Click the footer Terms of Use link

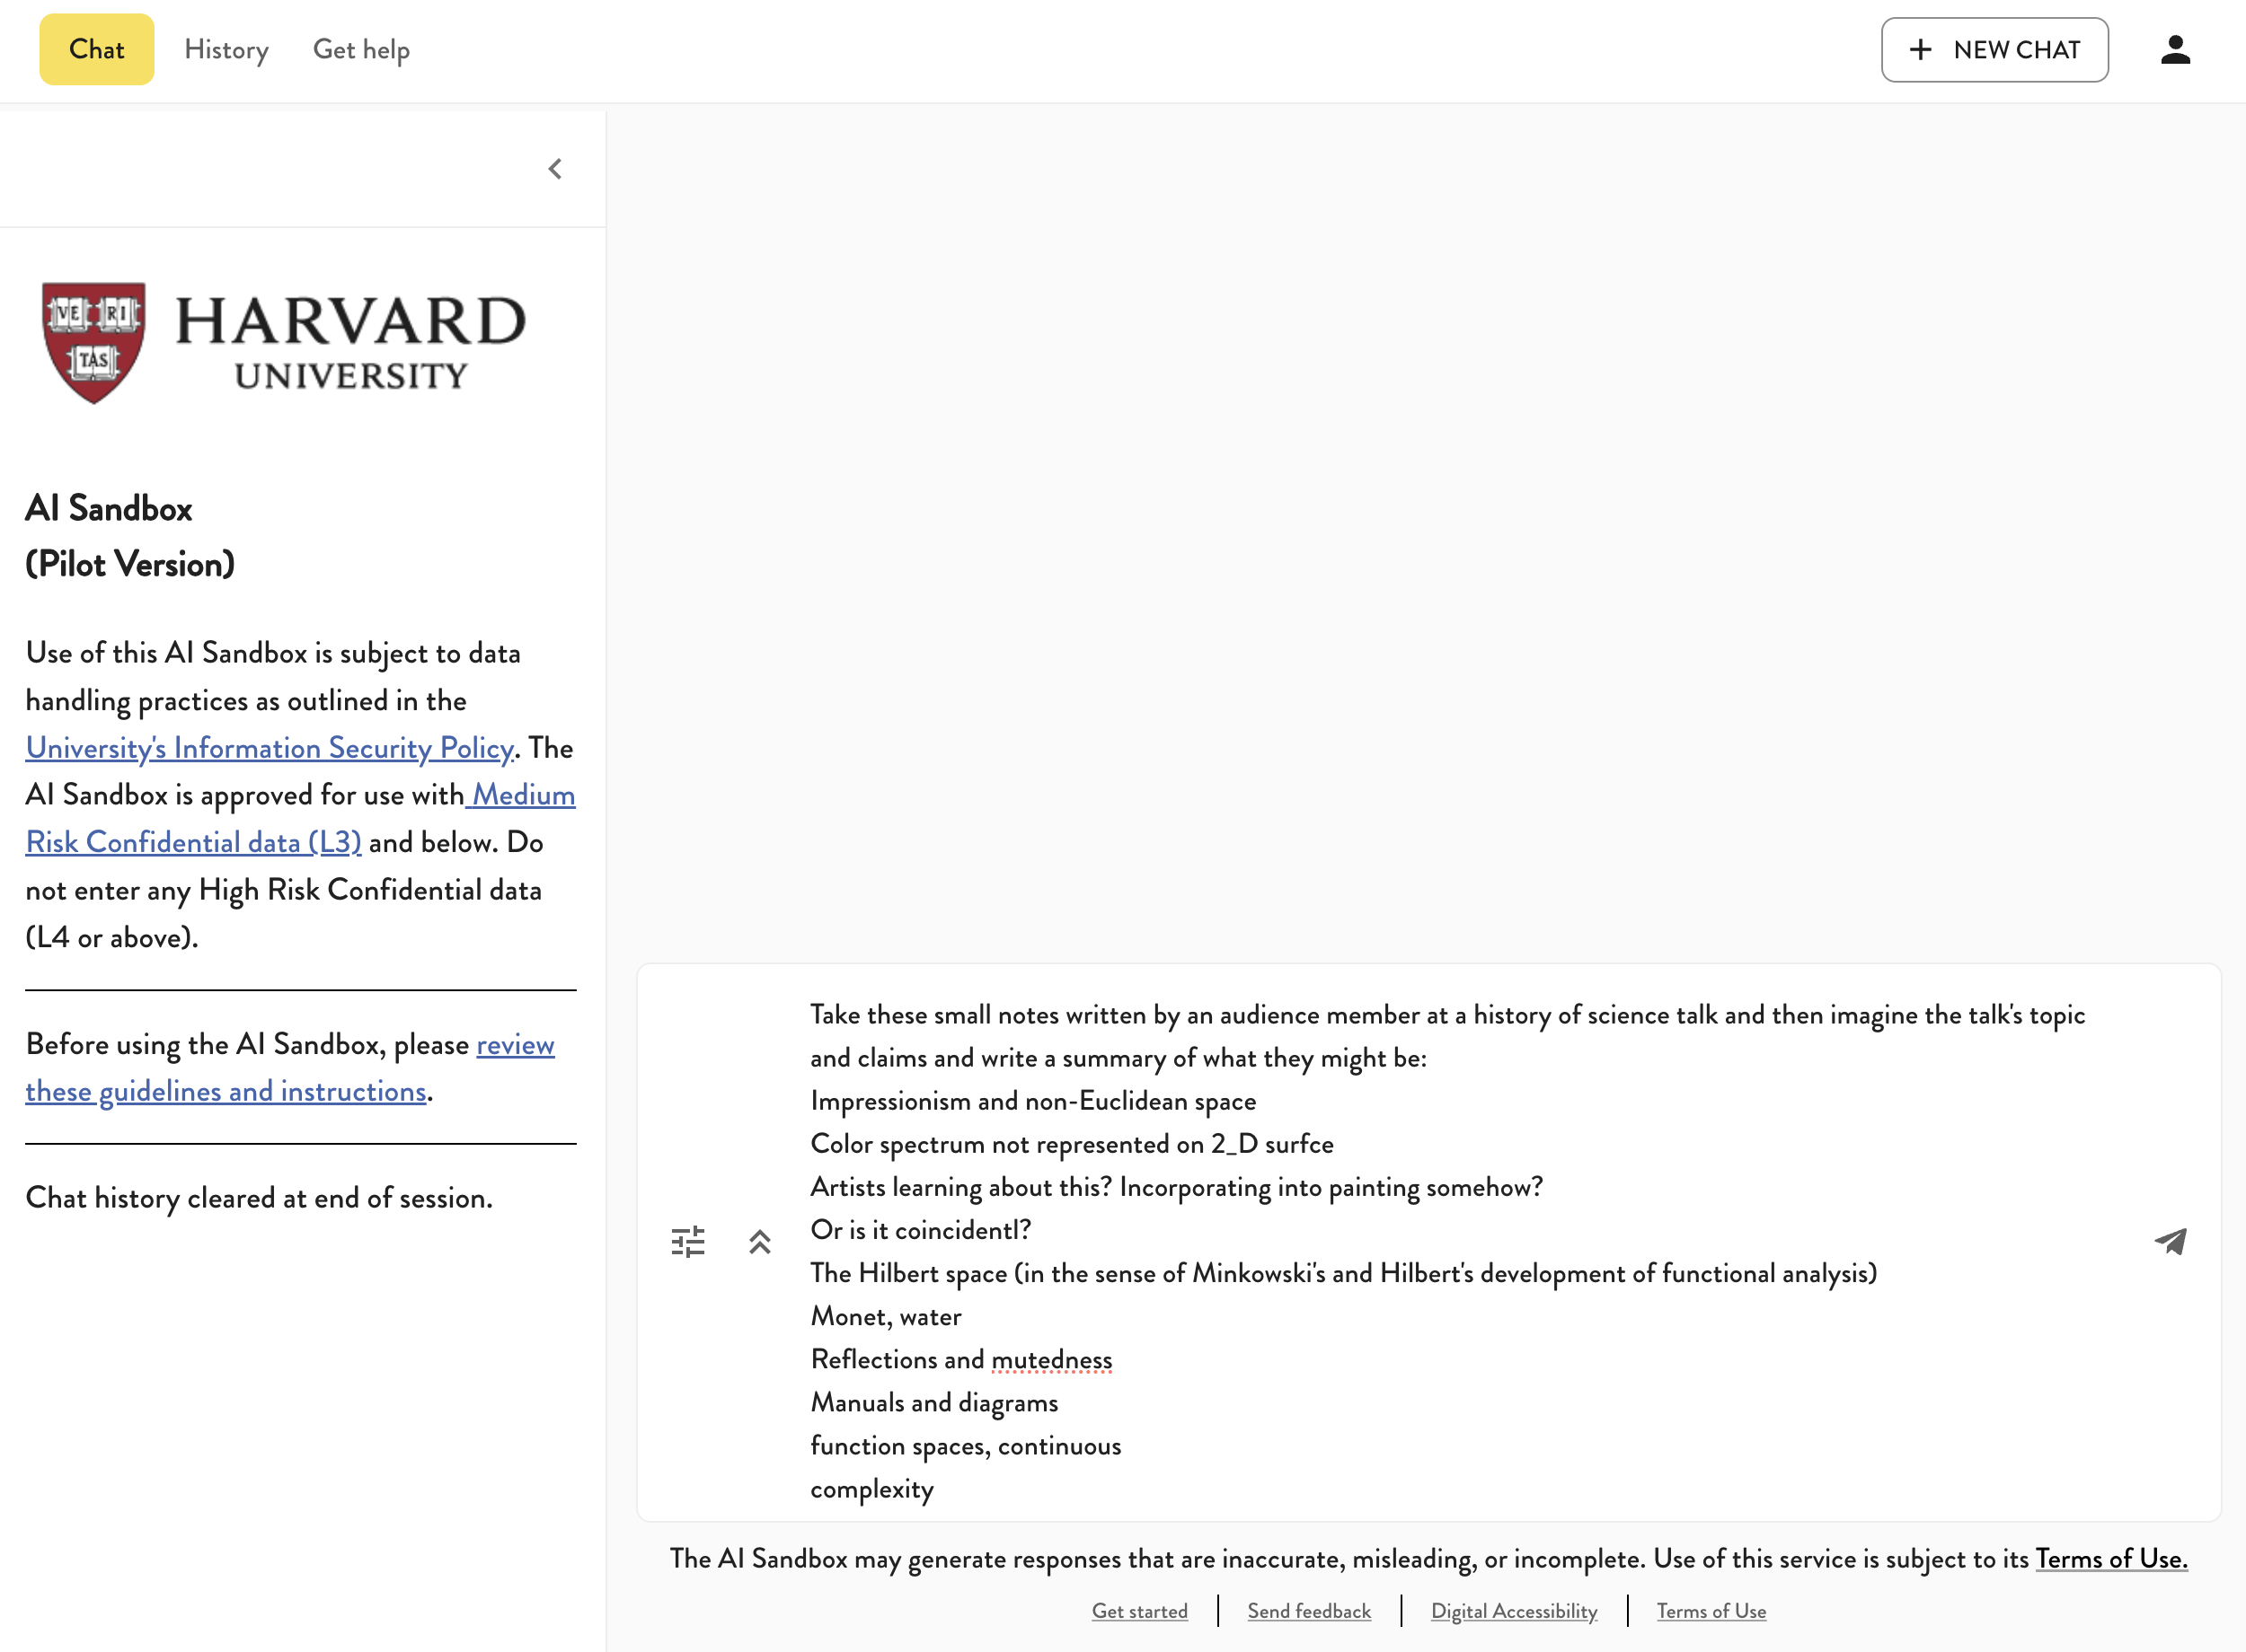click(1711, 1611)
